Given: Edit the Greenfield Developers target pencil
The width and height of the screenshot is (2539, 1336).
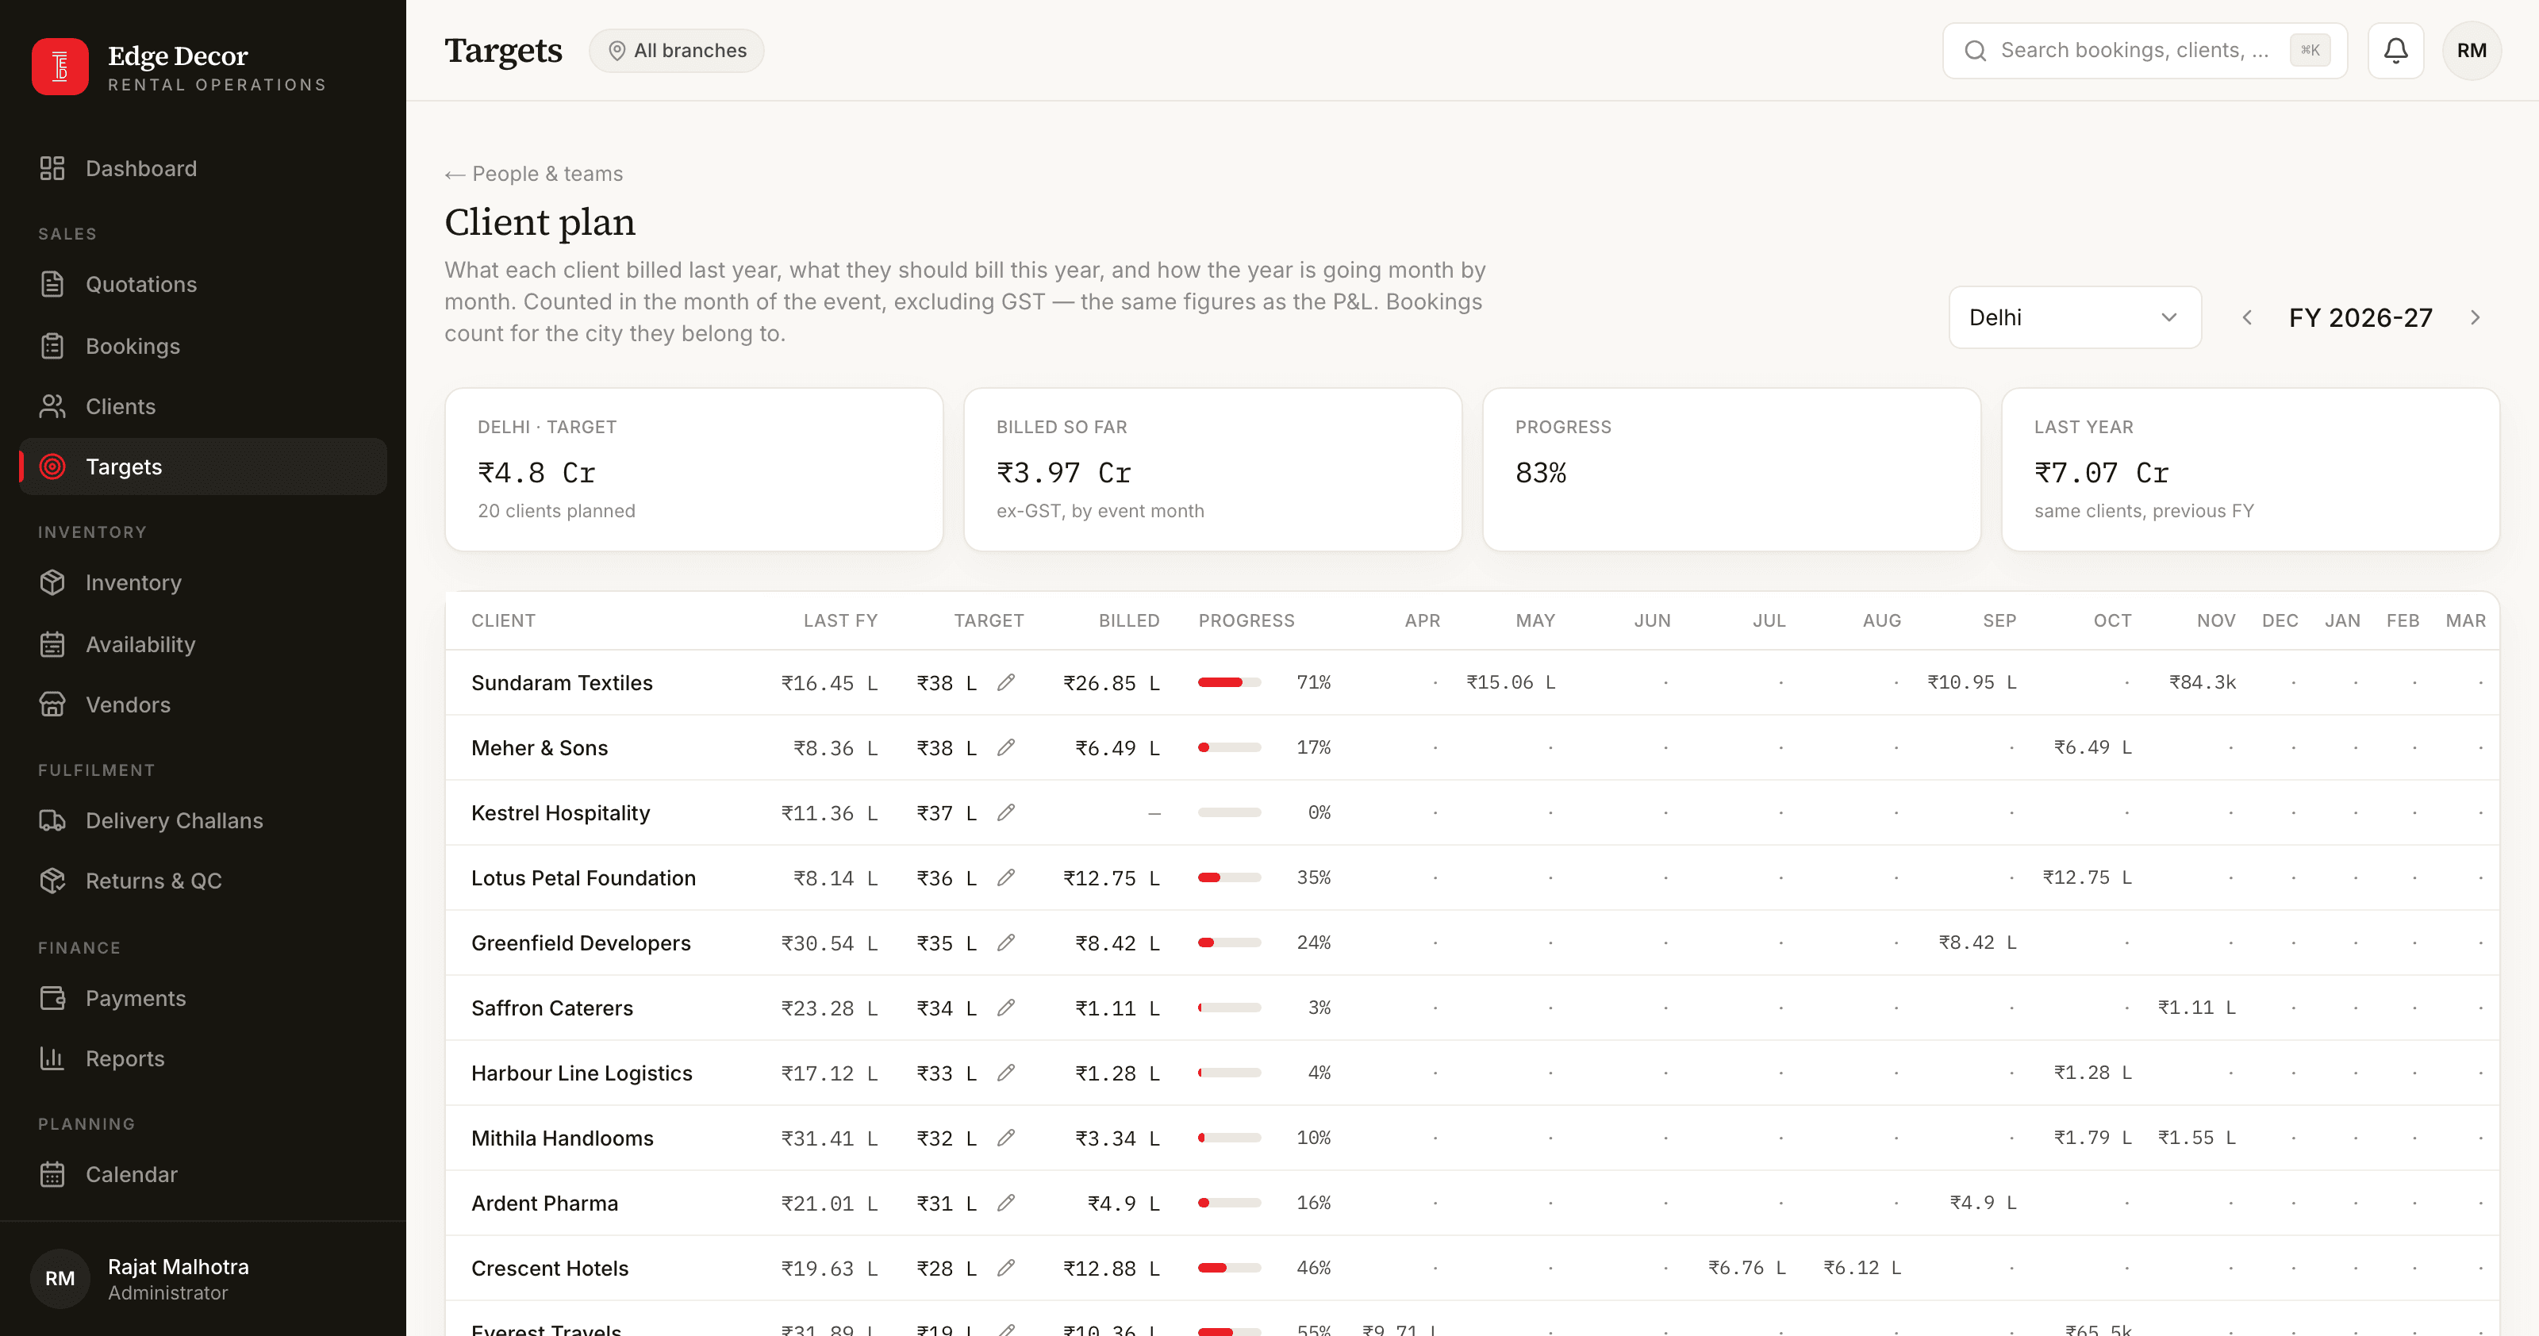Looking at the screenshot, I should [1005, 942].
